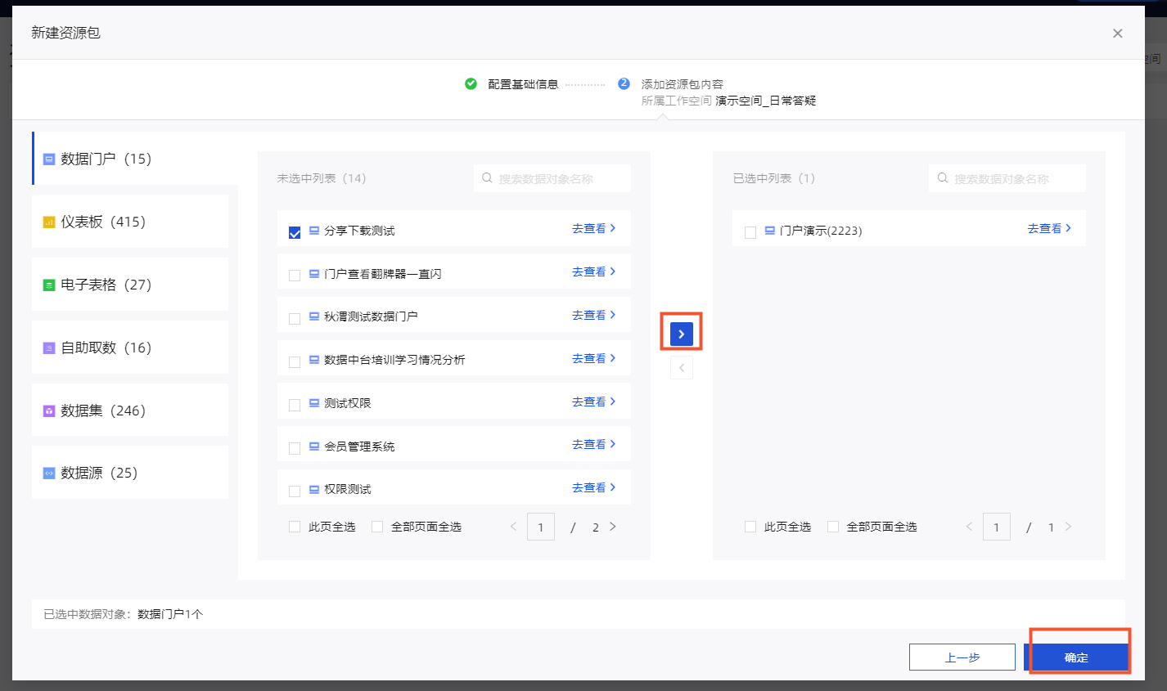Click the 电子表格 green icon

[49, 285]
